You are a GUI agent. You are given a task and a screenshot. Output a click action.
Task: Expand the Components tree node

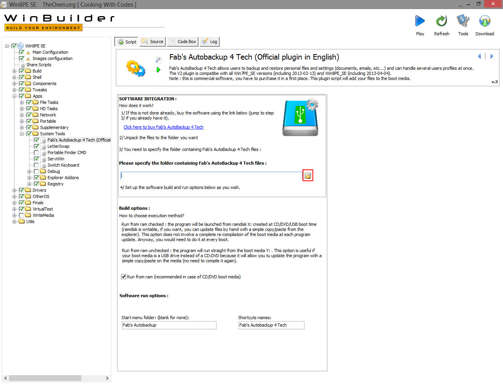point(15,84)
